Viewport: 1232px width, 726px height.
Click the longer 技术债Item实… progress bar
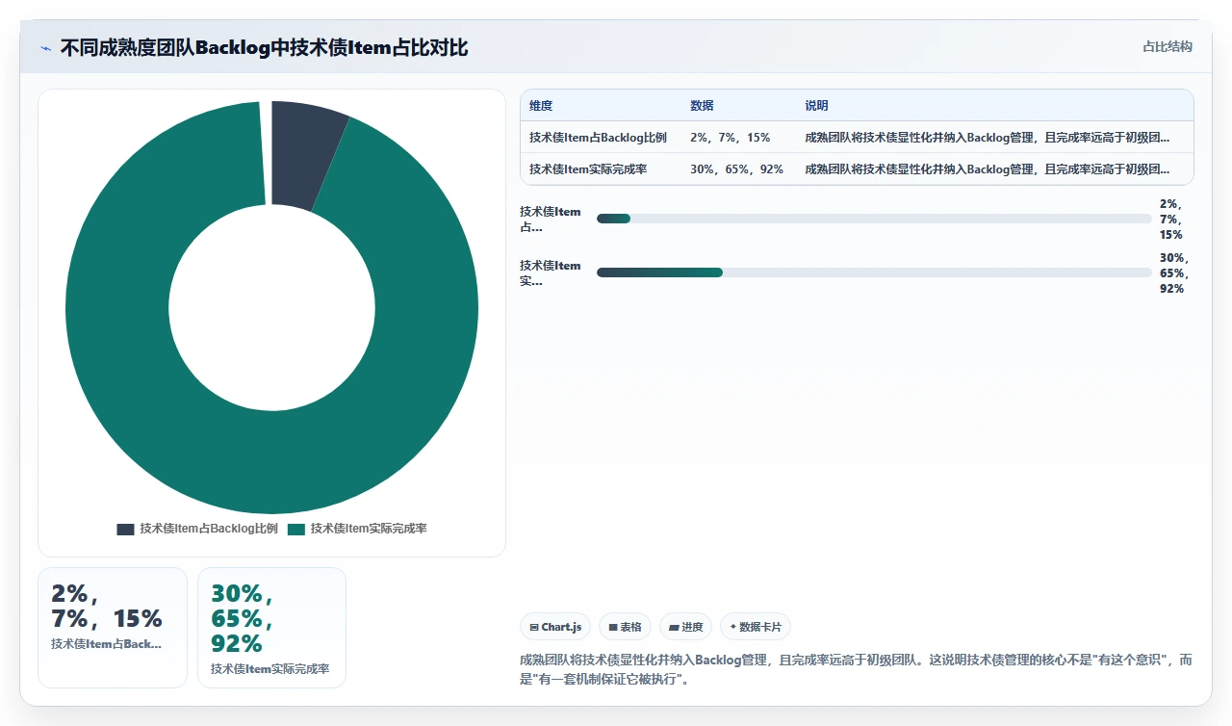click(x=874, y=272)
